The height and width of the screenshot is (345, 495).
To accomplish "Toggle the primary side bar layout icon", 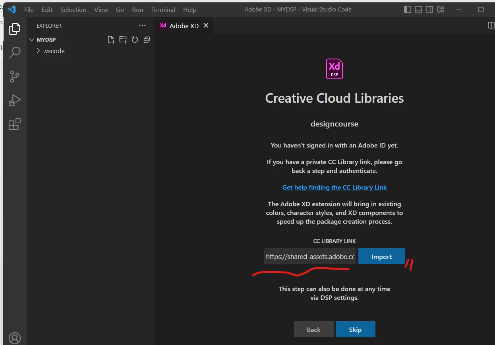I will (x=408, y=10).
